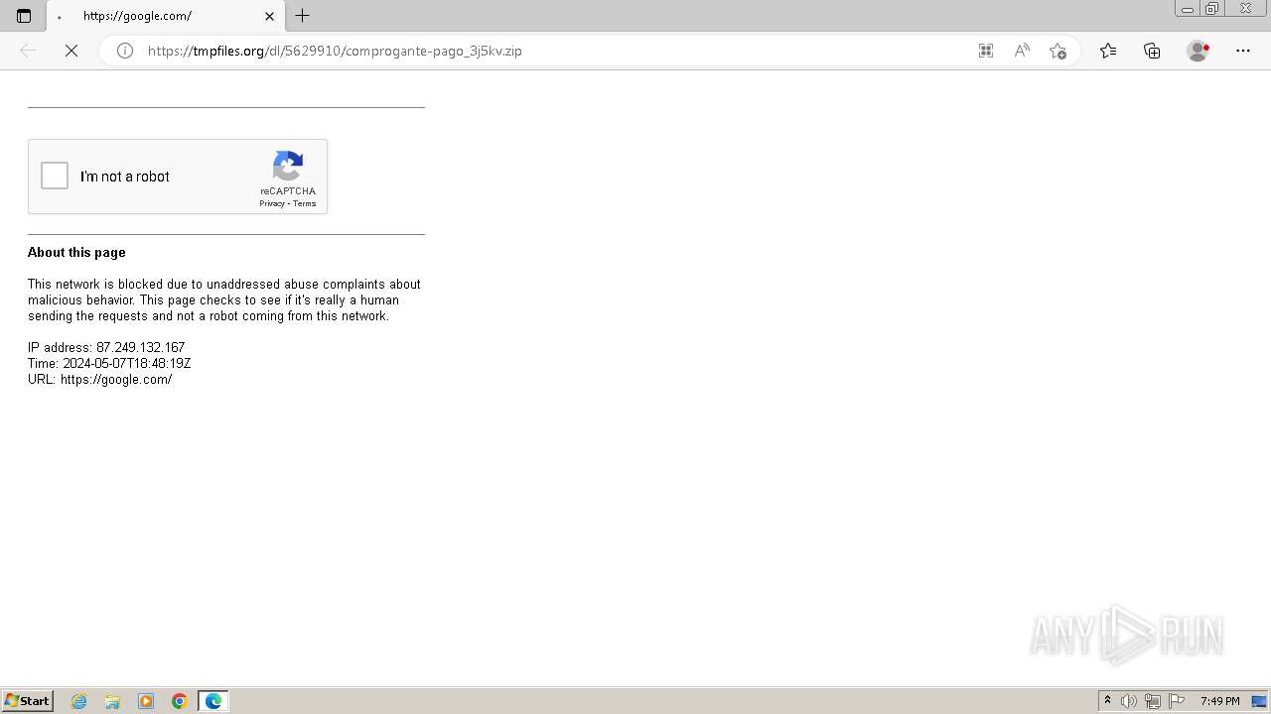
Task: Restore down the browser window
Action: (1211, 9)
